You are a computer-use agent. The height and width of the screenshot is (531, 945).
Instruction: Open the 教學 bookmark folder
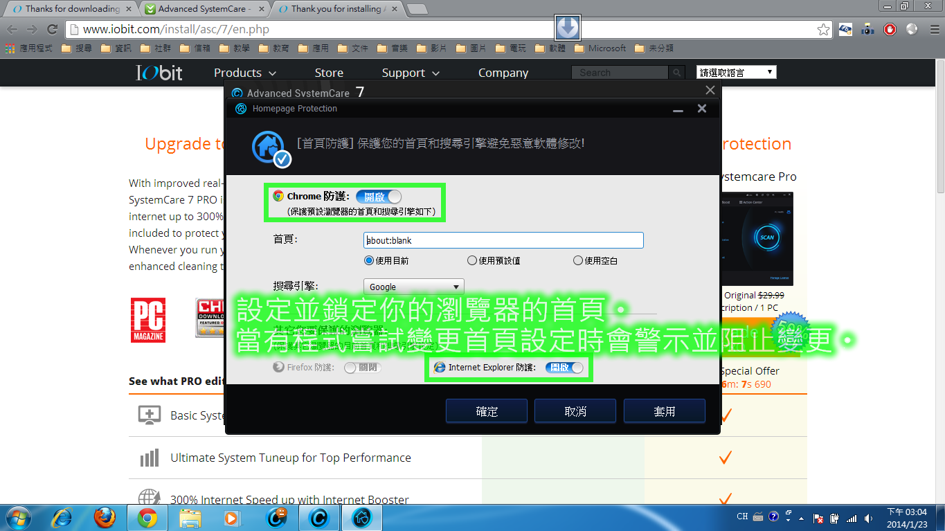pos(235,48)
